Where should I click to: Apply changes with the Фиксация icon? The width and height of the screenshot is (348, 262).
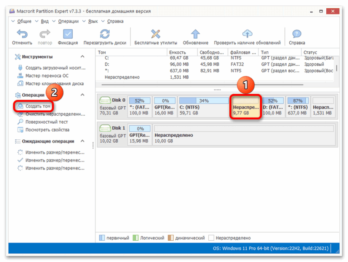(68, 34)
